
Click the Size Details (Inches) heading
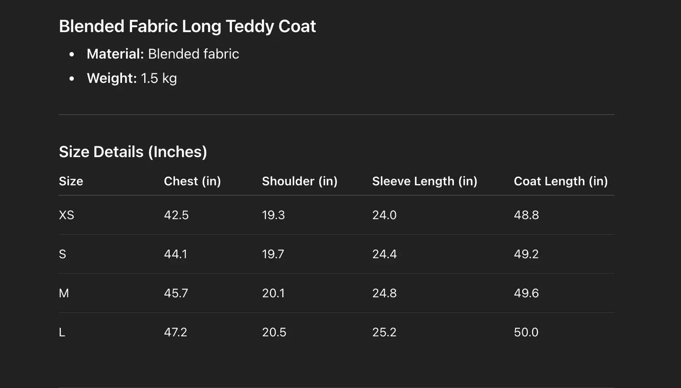133,152
